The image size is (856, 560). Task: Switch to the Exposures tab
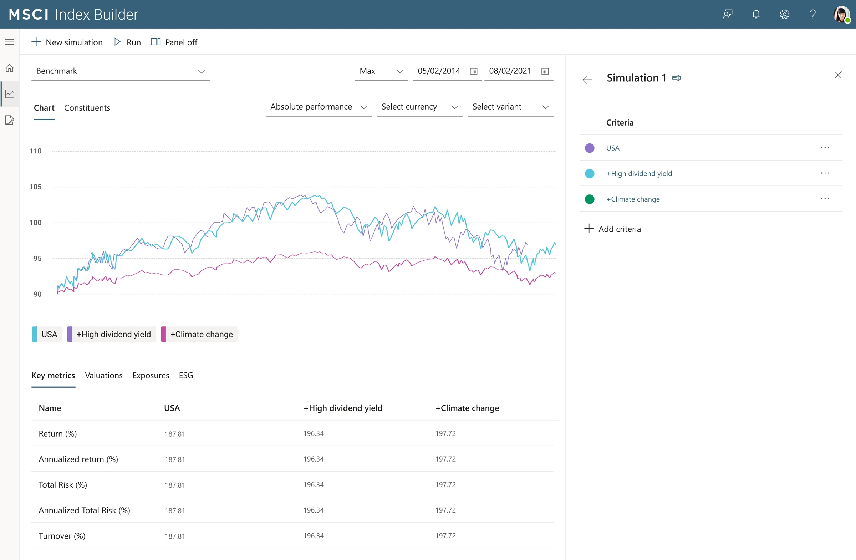[151, 375]
